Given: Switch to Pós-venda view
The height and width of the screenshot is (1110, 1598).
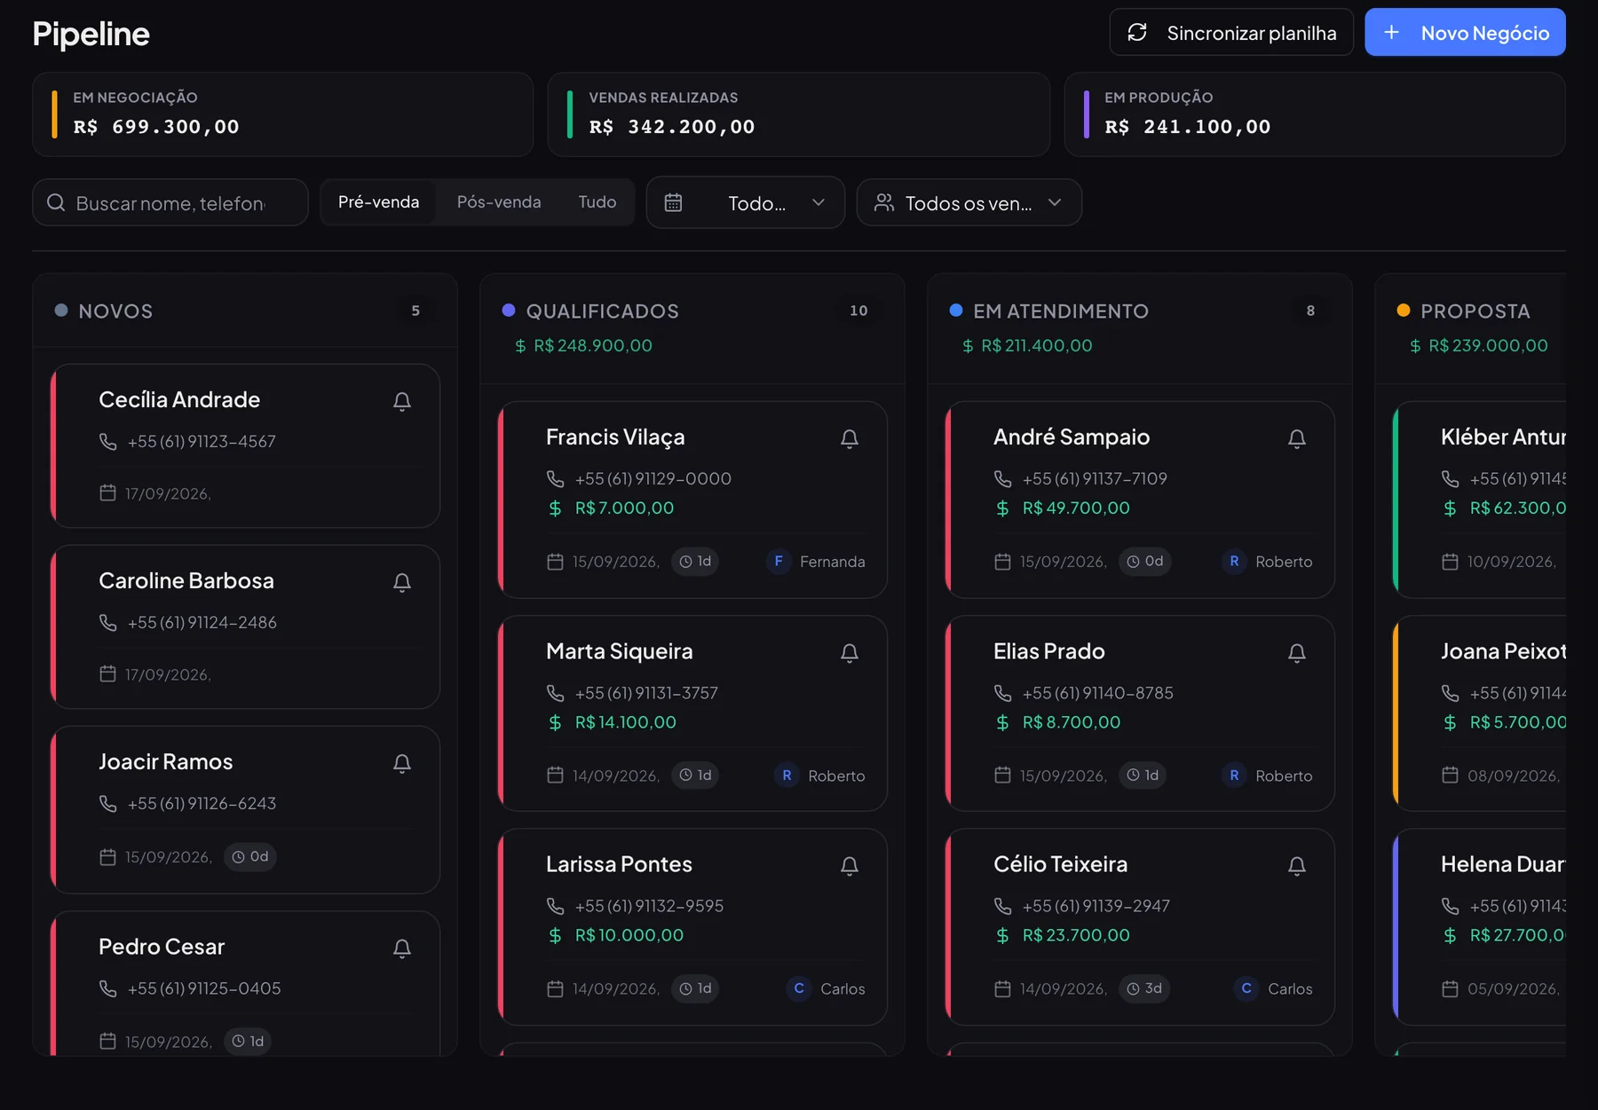Looking at the screenshot, I should click(x=499, y=202).
